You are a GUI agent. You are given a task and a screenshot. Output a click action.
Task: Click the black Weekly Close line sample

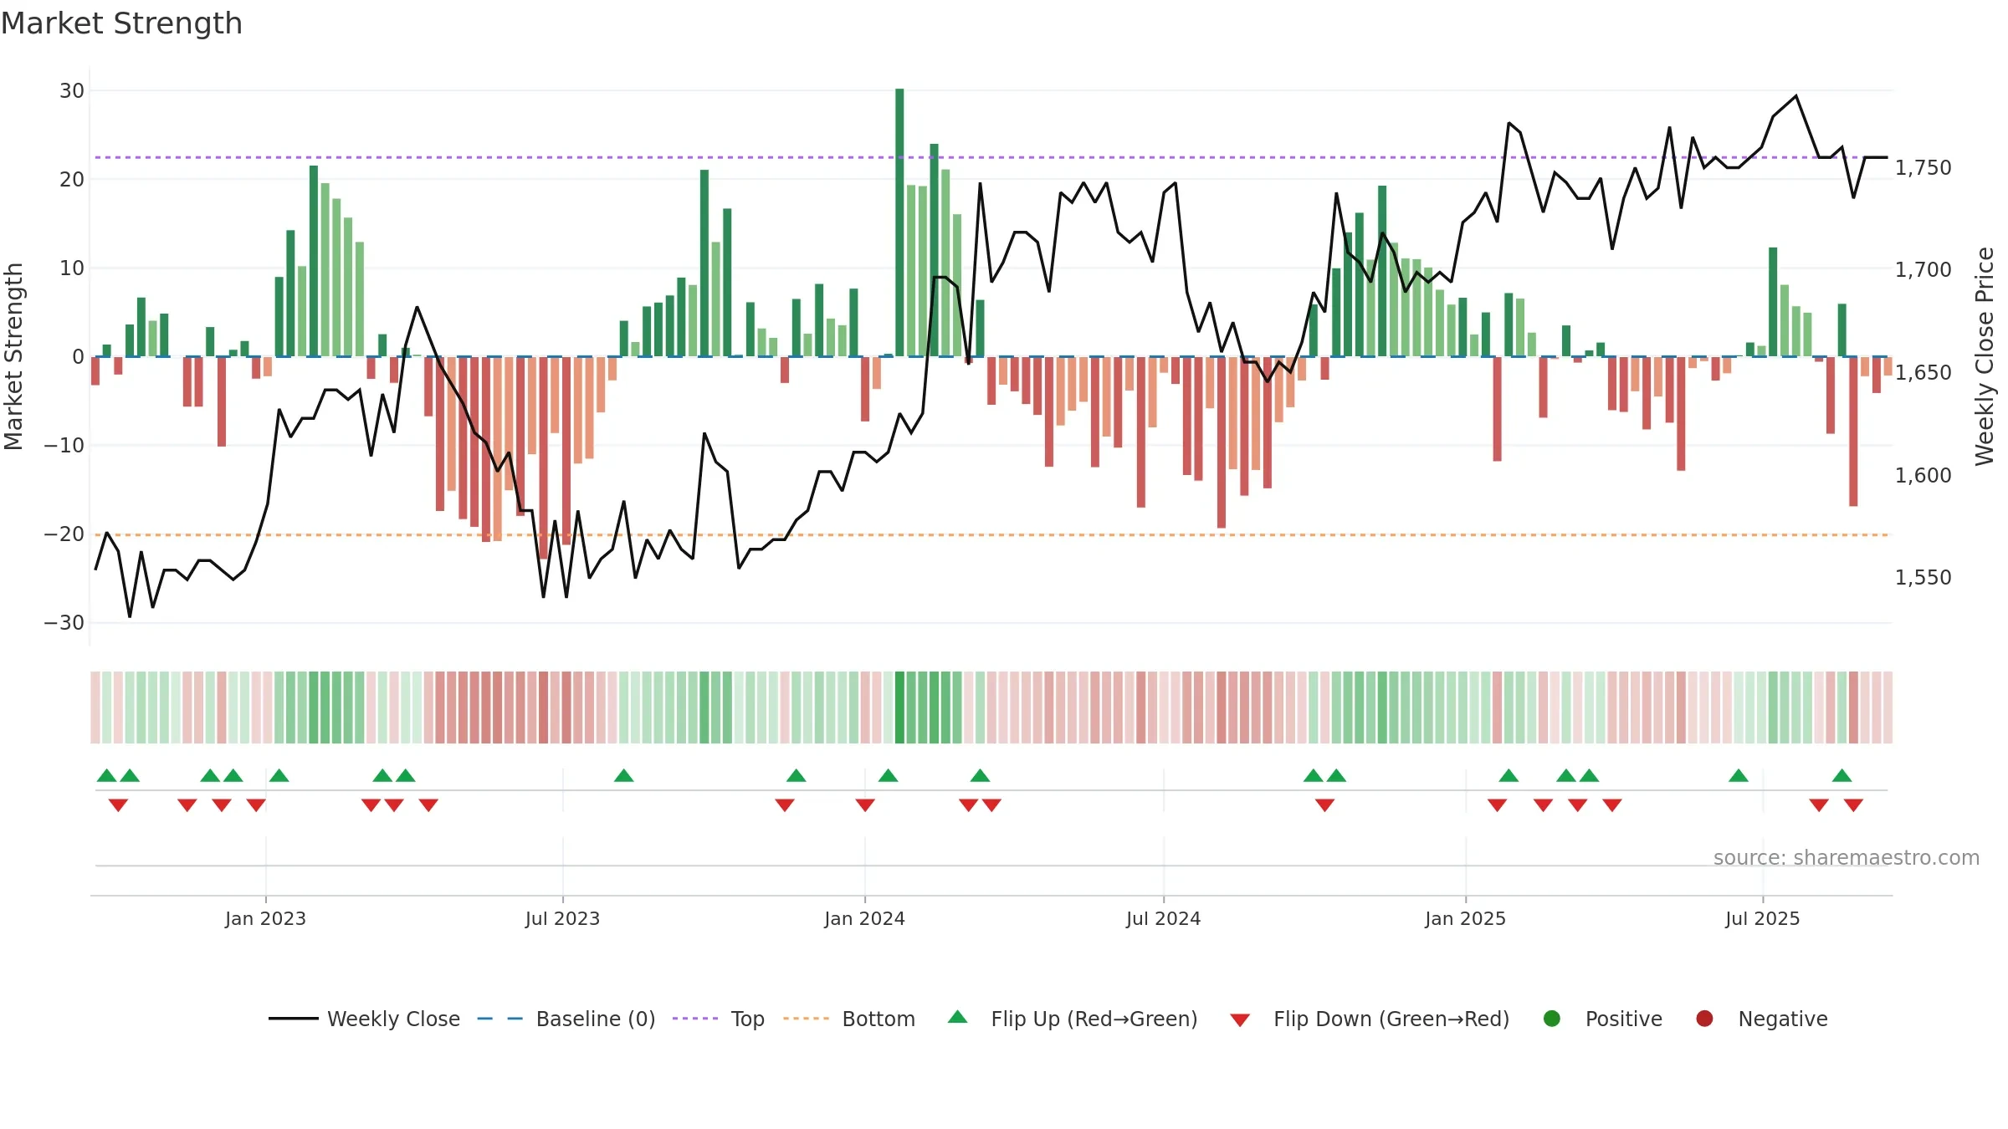click(x=294, y=1019)
